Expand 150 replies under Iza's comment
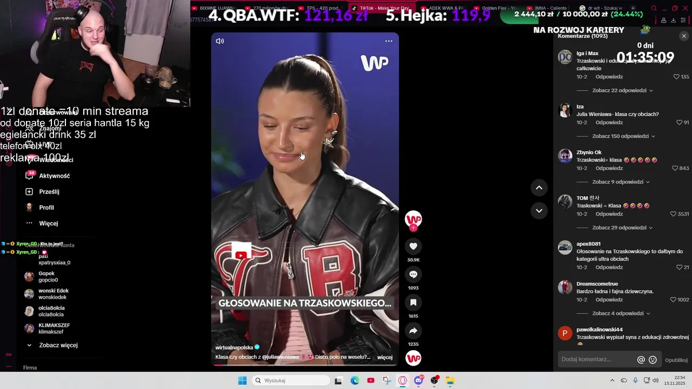This screenshot has height=389, width=692. coord(623,136)
